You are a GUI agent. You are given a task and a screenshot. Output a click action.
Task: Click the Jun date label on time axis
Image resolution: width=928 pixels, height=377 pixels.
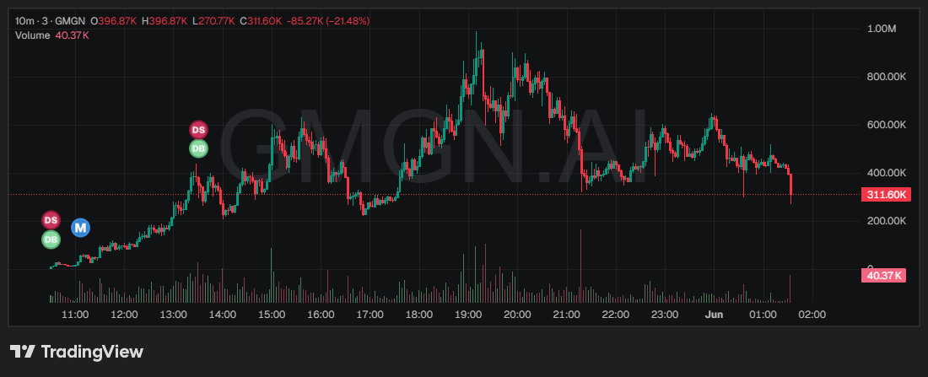(x=714, y=315)
